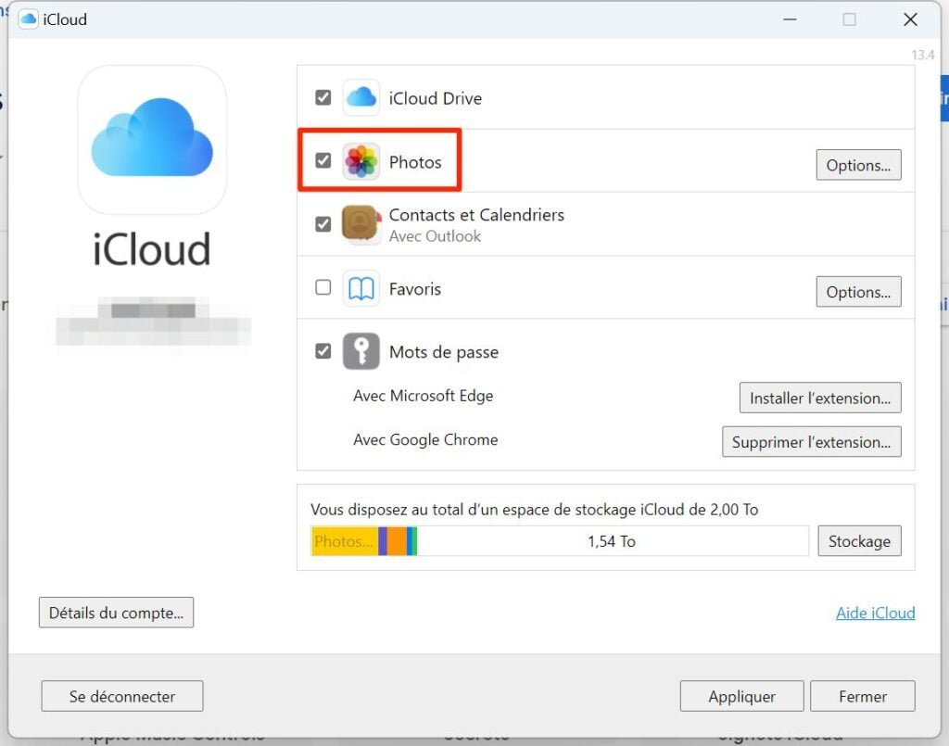Uncheck the iCloud Drive checkbox
The width and height of the screenshot is (949, 746).
(323, 97)
